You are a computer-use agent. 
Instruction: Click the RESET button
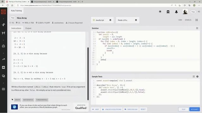143,109
